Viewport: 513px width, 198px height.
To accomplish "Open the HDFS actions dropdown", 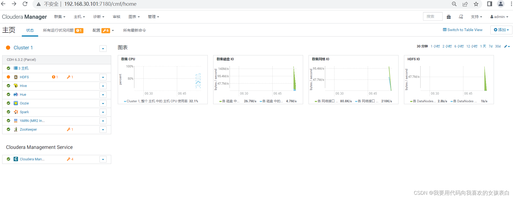I will pos(103,77).
